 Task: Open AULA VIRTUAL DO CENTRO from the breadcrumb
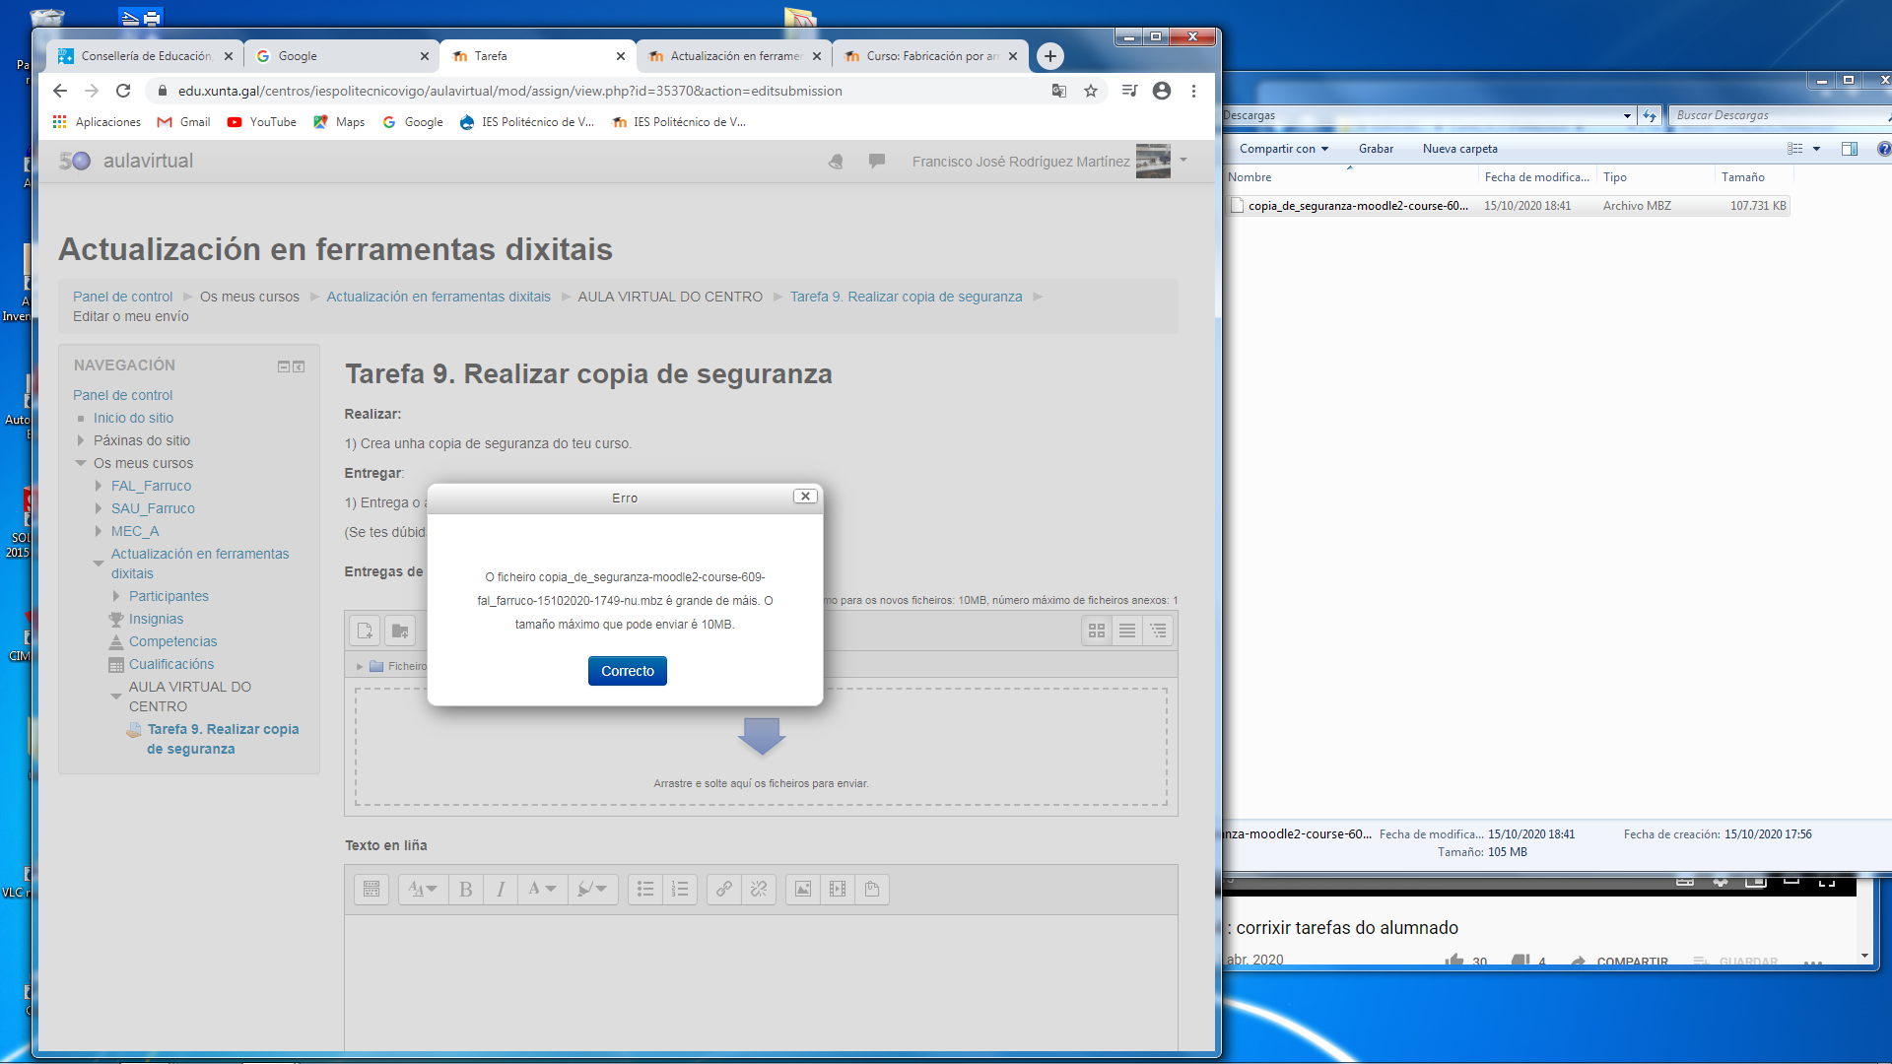tap(670, 296)
